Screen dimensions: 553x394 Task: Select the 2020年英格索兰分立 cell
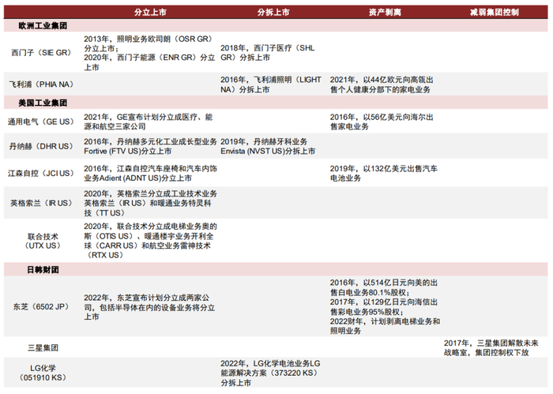(150, 204)
